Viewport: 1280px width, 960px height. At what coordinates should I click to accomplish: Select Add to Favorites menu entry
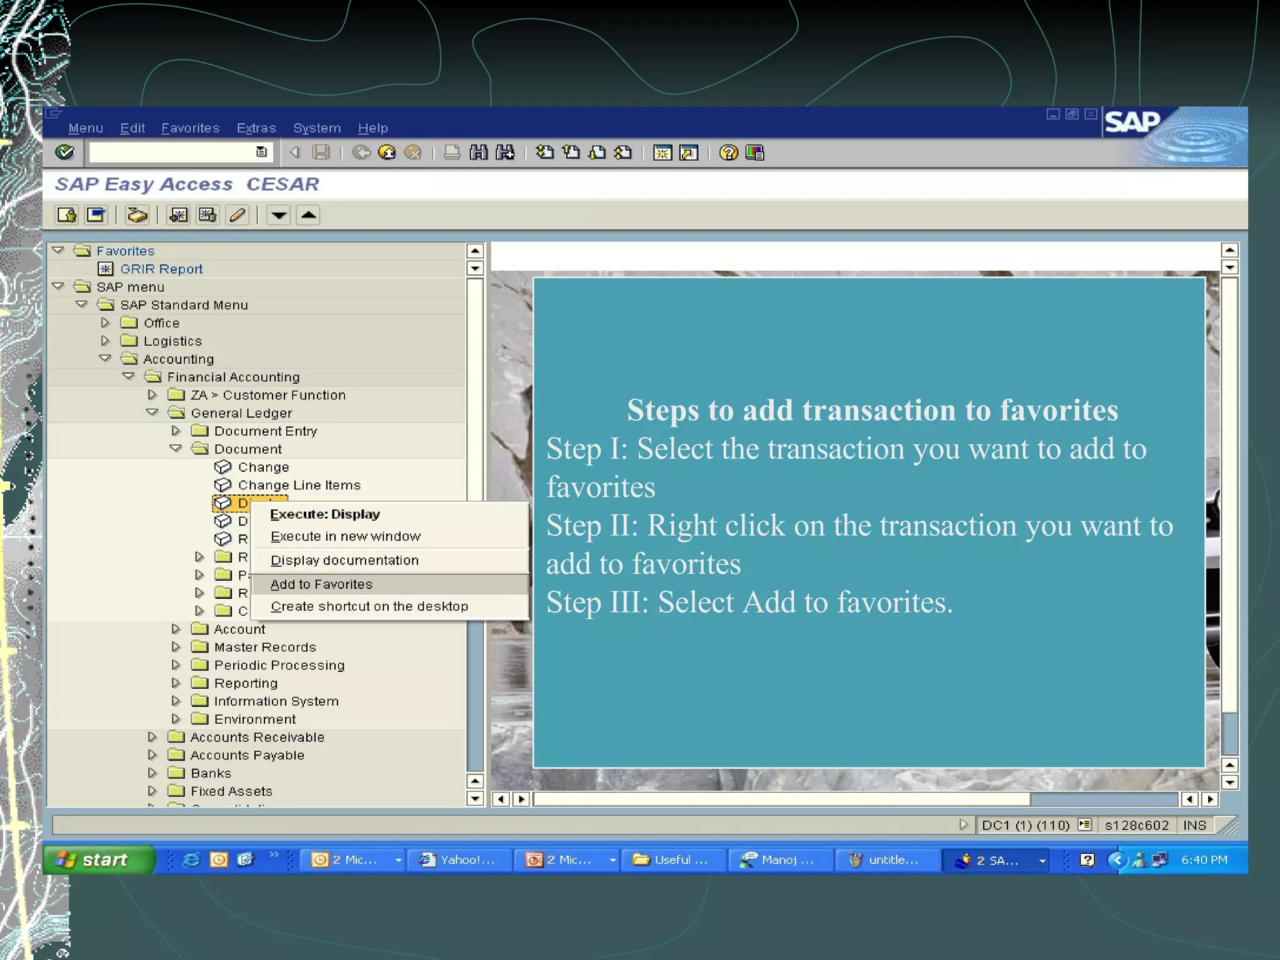click(321, 584)
